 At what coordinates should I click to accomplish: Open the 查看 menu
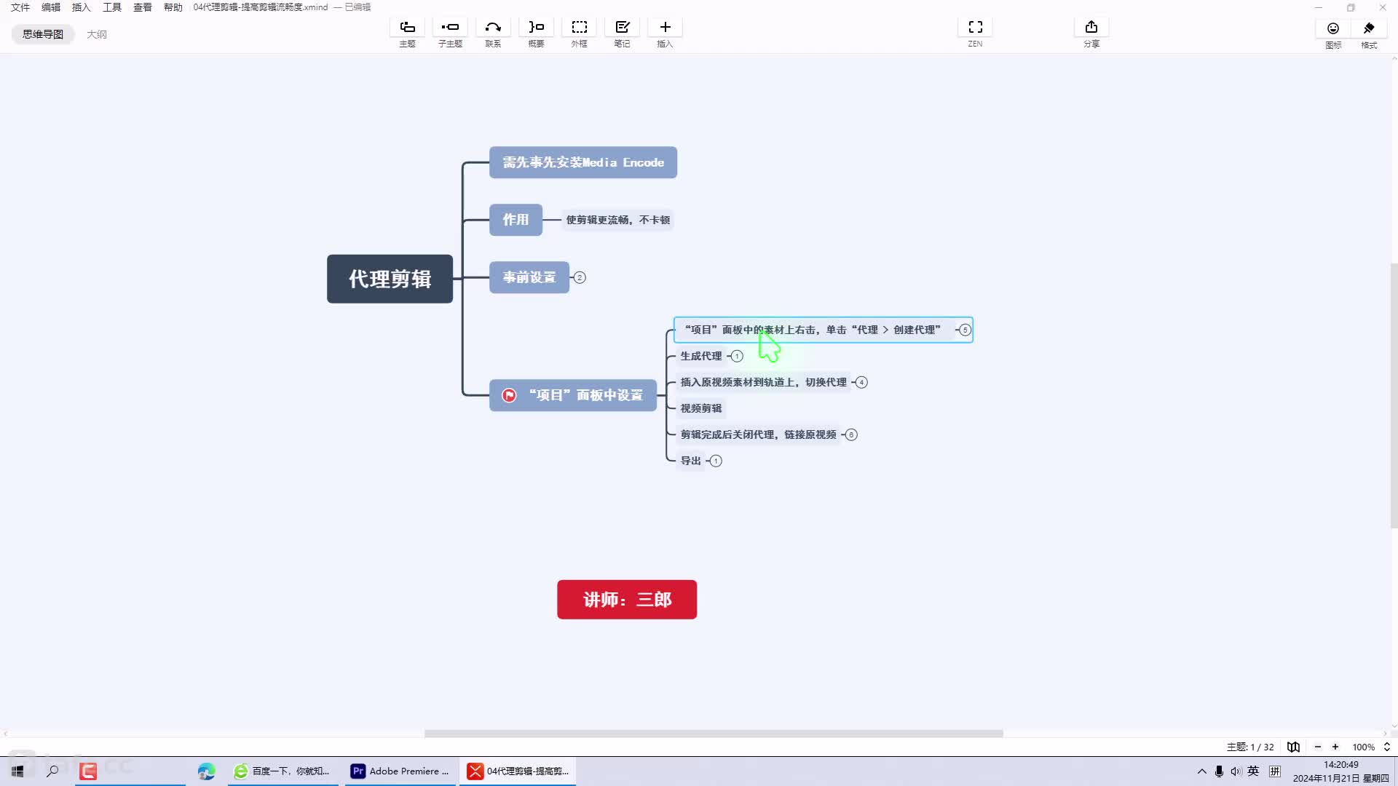point(143,7)
